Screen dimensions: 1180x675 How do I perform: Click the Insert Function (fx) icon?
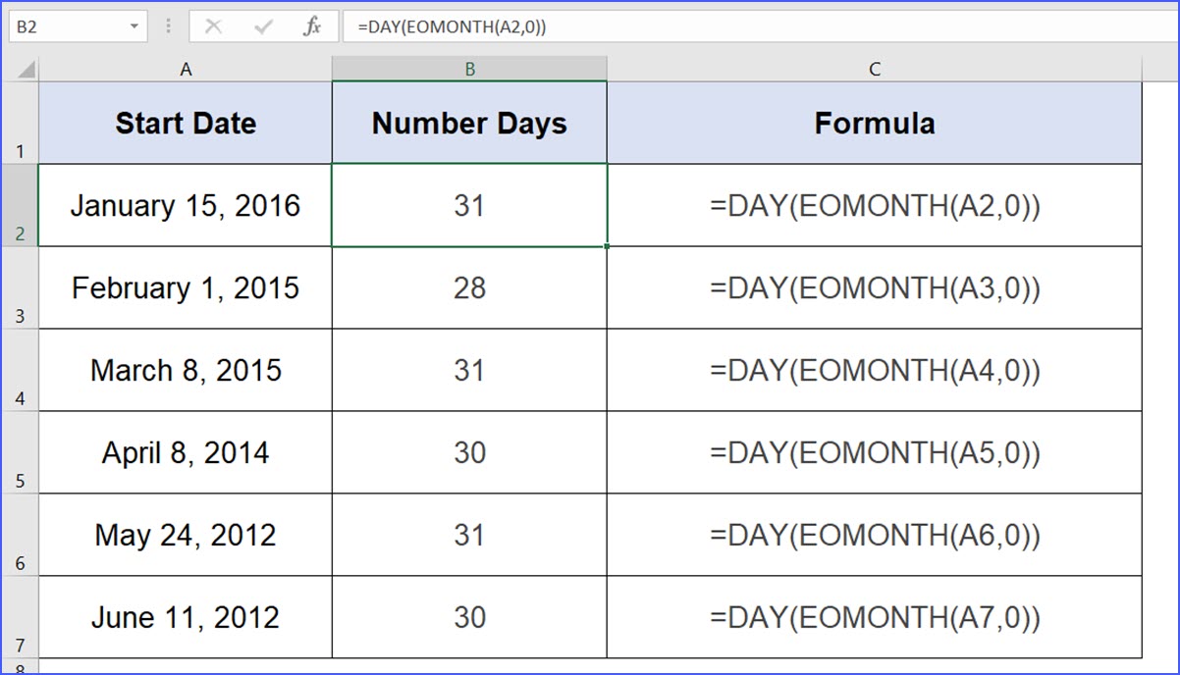click(311, 26)
